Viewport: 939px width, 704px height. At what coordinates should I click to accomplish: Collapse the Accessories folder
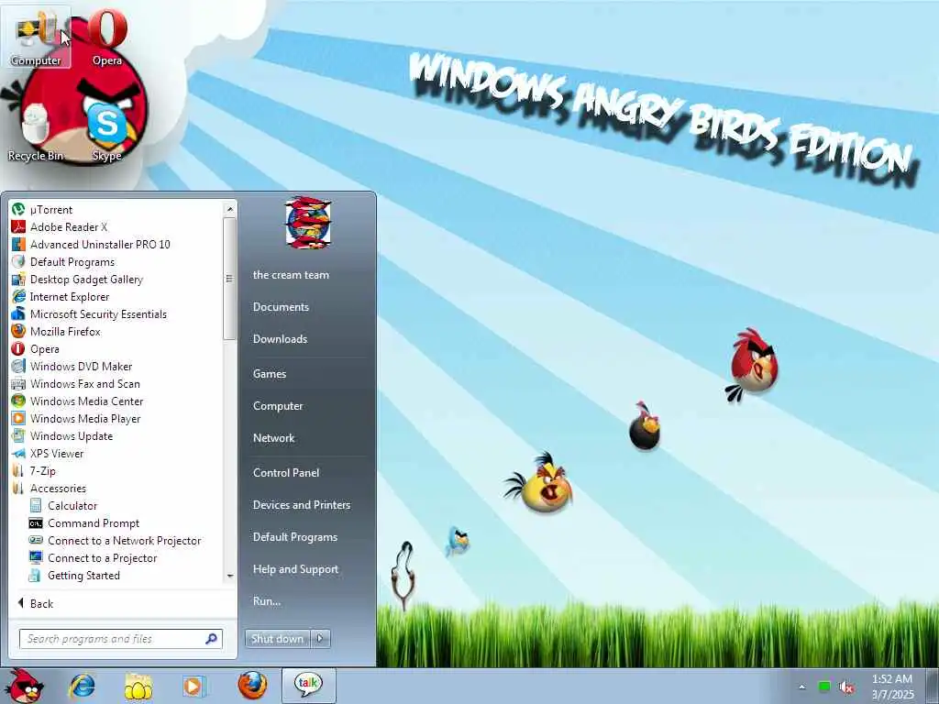[49, 488]
